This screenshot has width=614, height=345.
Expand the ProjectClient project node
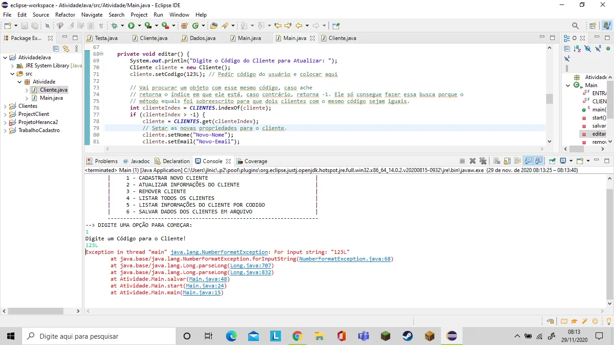pos(5,114)
